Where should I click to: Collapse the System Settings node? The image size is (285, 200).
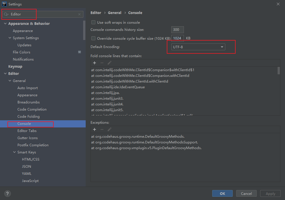10,38
